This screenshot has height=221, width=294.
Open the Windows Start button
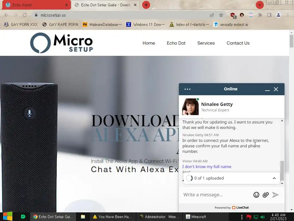pyautogui.click(x=8, y=216)
